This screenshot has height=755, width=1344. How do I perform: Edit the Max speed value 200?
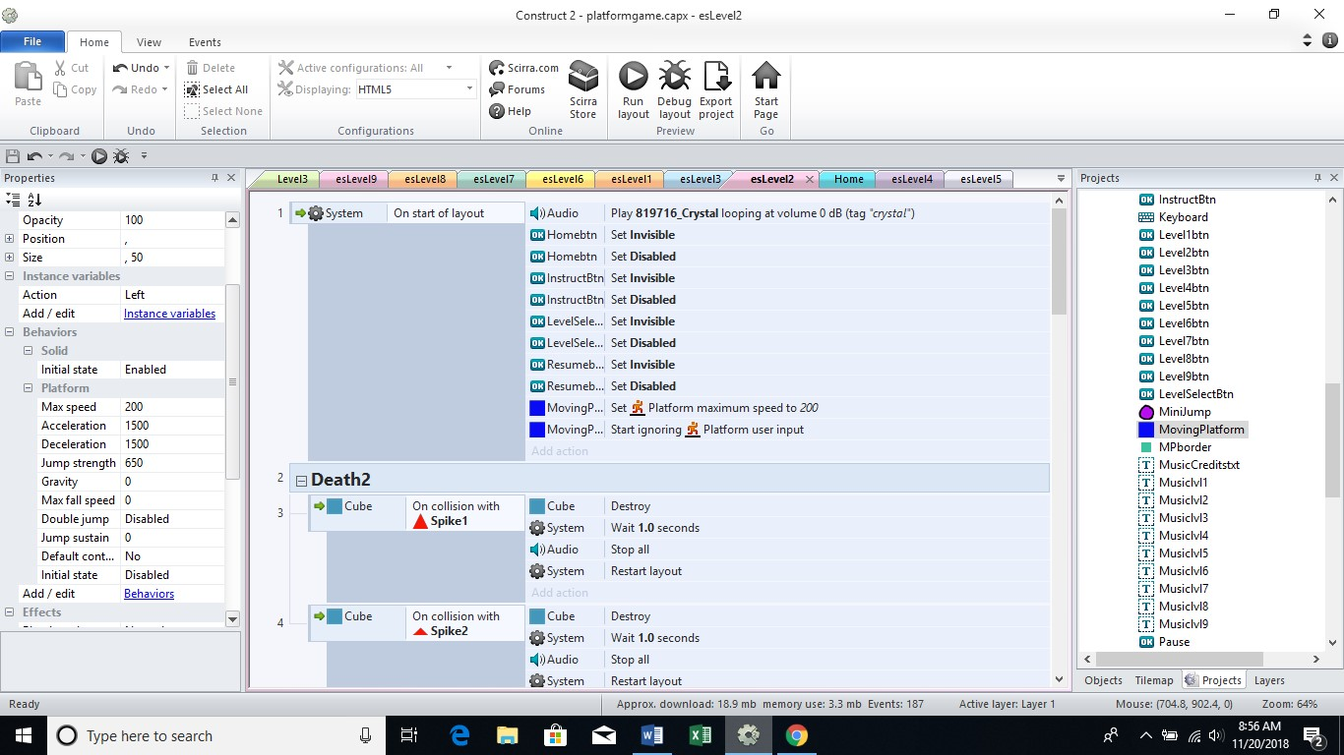coord(172,407)
